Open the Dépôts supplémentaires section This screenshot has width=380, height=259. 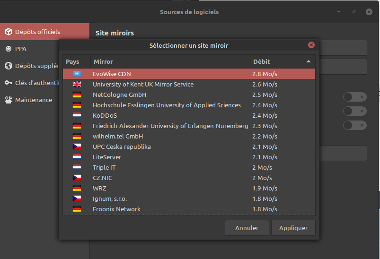coord(29,66)
